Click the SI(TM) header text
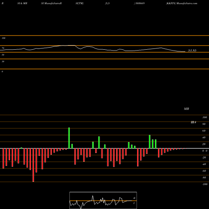 pos(79,3)
